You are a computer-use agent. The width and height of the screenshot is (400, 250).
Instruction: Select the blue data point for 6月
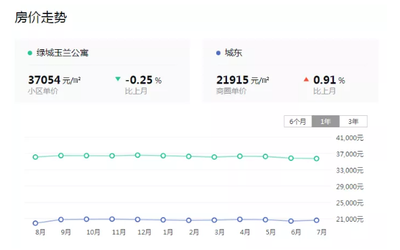pos(291,221)
